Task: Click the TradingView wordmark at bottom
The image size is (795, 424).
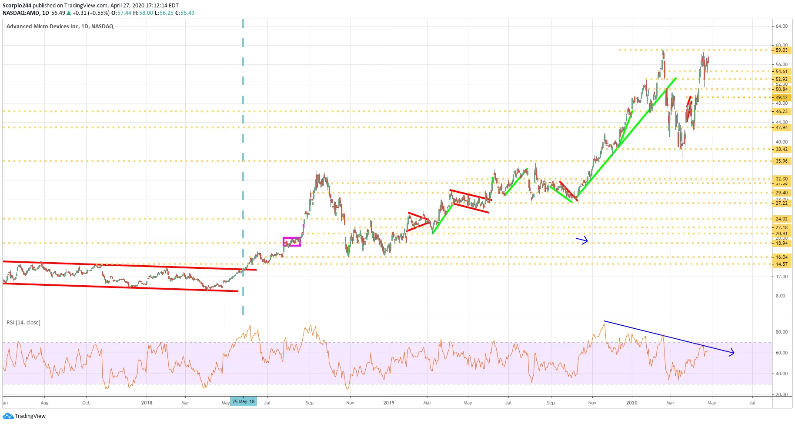Action: coord(30,416)
